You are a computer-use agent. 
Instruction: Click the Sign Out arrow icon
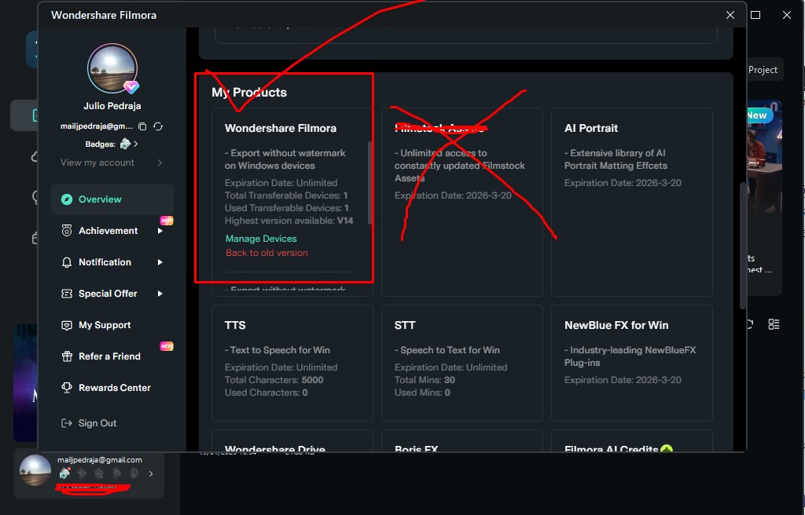pyautogui.click(x=67, y=423)
